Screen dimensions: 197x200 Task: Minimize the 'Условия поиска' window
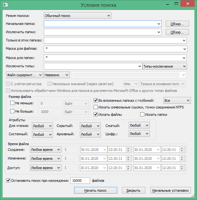tap(168, 4)
